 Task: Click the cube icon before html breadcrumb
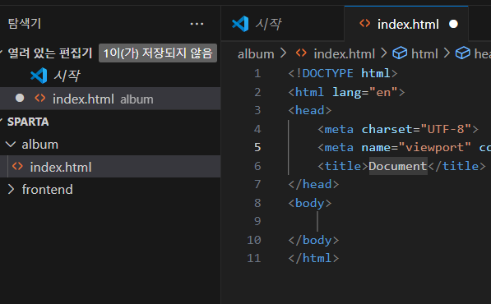tap(400, 53)
